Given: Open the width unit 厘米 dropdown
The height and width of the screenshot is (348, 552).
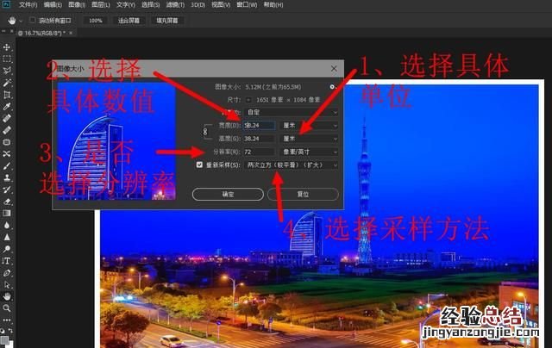Looking at the screenshot, I should click(x=309, y=126).
